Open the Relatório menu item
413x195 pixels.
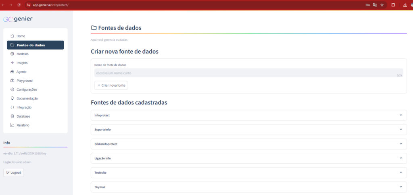coord(23,125)
